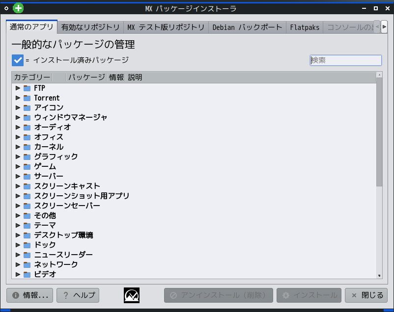
Task: Select the ニュースリーダー text label
Action: [63, 255]
